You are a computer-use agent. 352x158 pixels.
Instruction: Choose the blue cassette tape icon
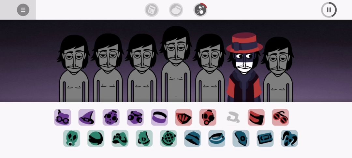pos(265,138)
